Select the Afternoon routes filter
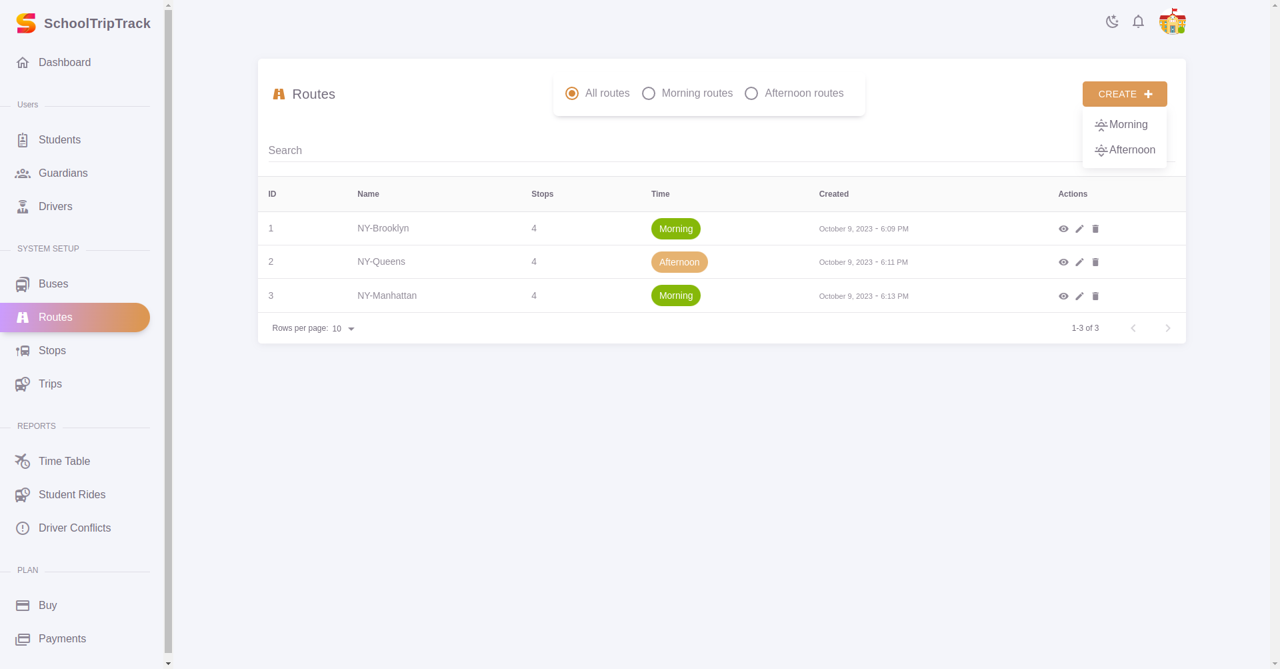Image resolution: width=1280 pixels, height=669 pixels. tap(751, 93)
